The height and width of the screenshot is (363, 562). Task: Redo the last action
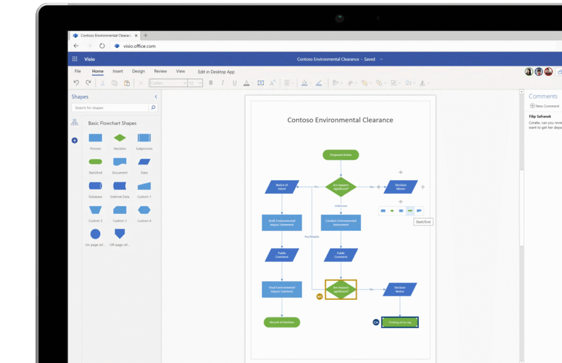click(88, 83)
